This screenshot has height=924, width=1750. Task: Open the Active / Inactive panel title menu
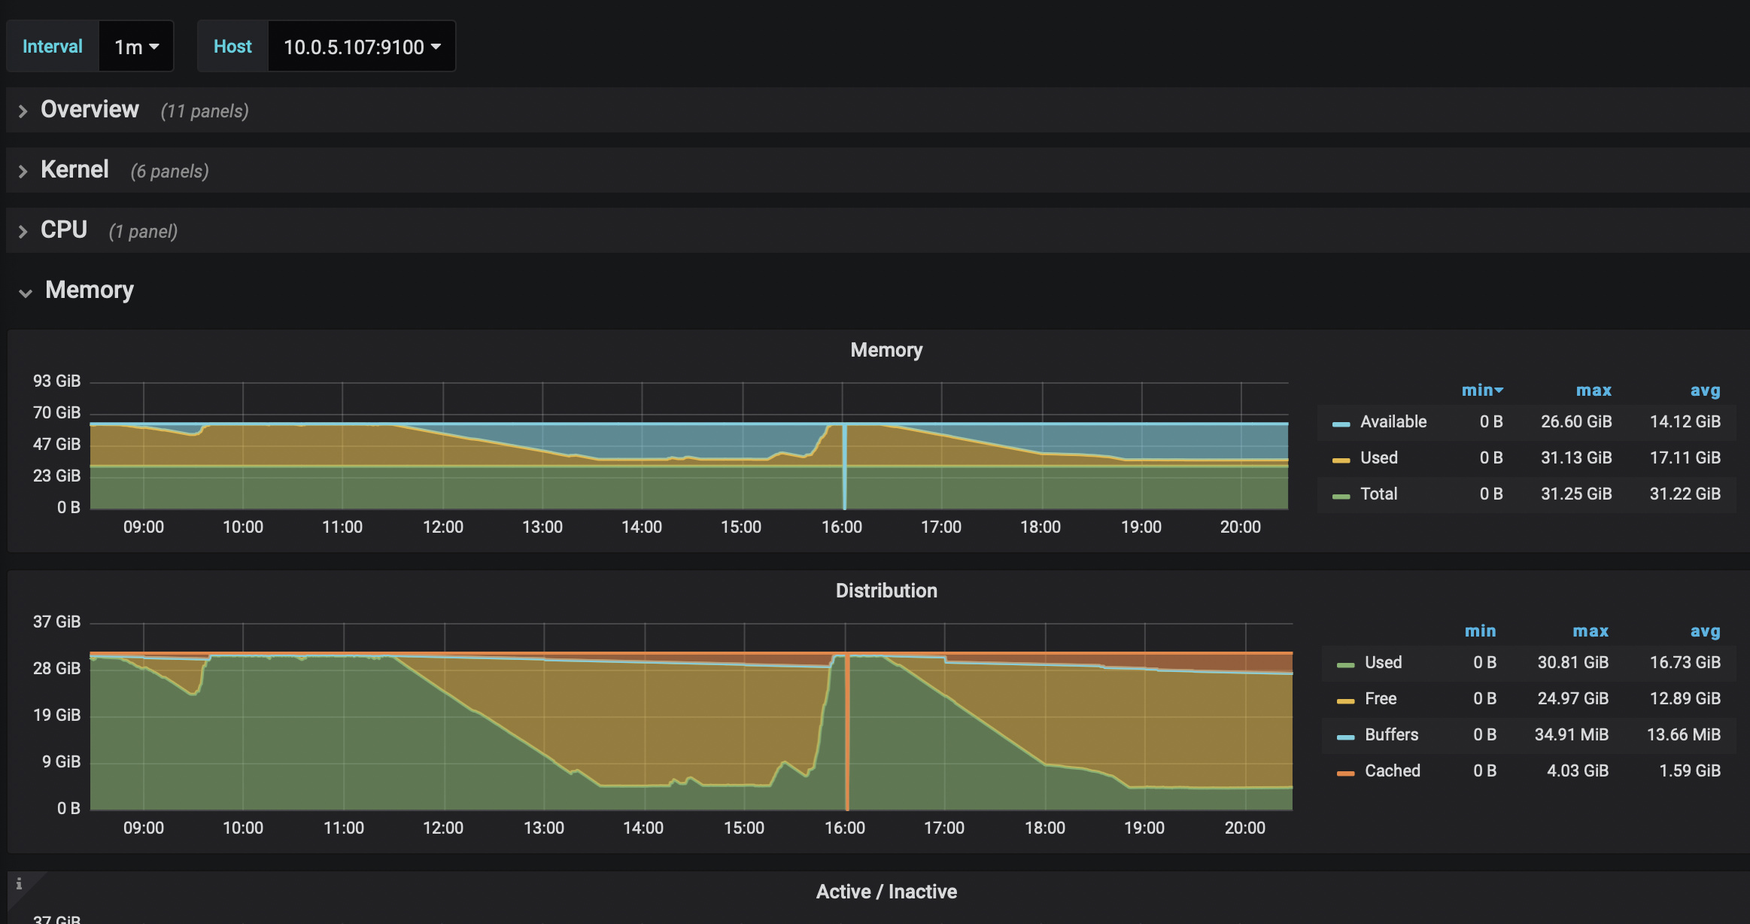click(886, 892)
